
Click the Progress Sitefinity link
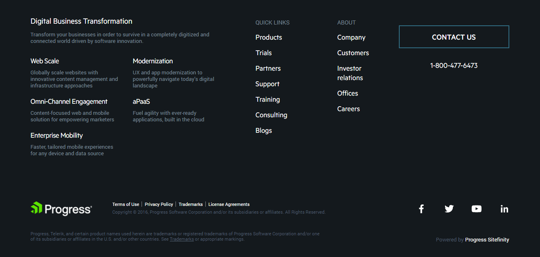coord(487,239)
